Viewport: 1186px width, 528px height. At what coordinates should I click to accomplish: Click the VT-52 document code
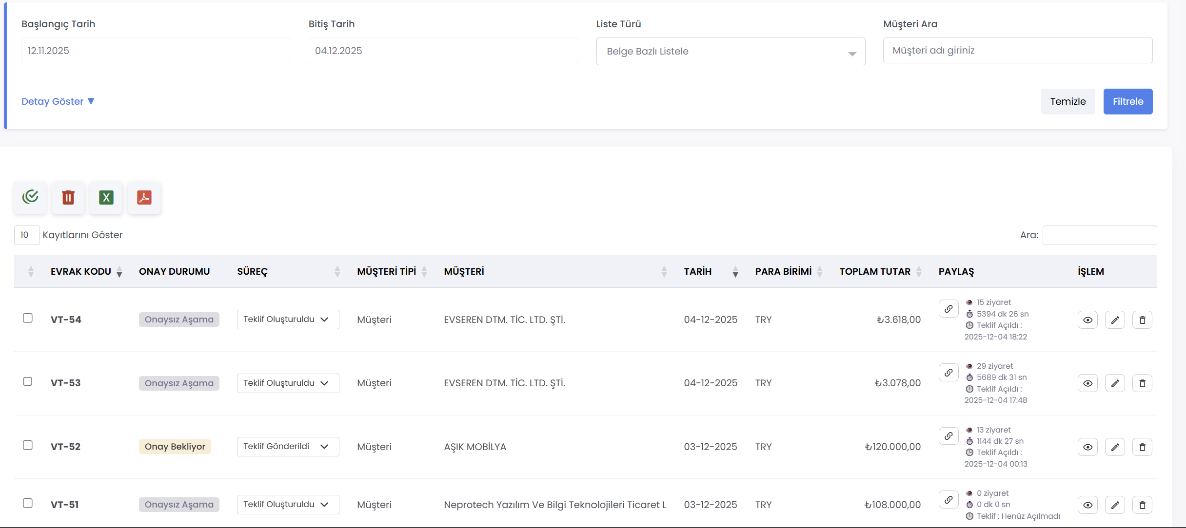click(x=66, y=447)
